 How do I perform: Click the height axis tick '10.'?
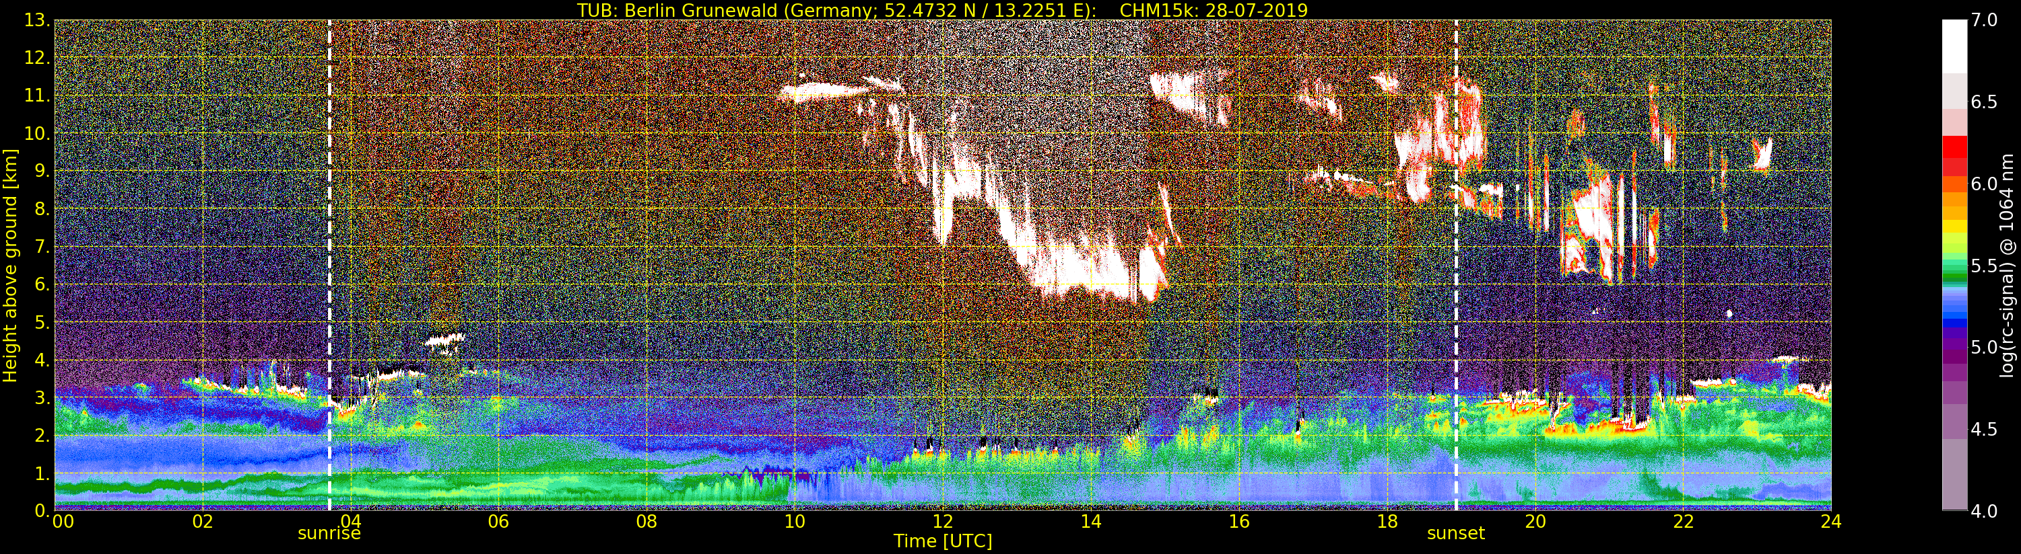coord(38,133)
